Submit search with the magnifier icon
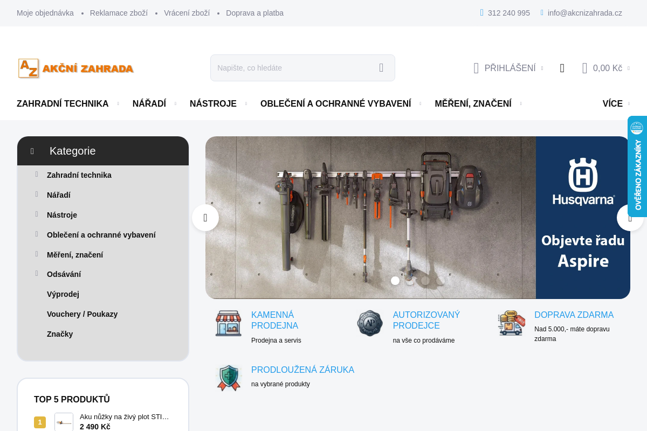 (x=381, y=68)
